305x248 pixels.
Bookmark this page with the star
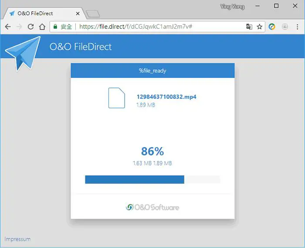[260, 27]
